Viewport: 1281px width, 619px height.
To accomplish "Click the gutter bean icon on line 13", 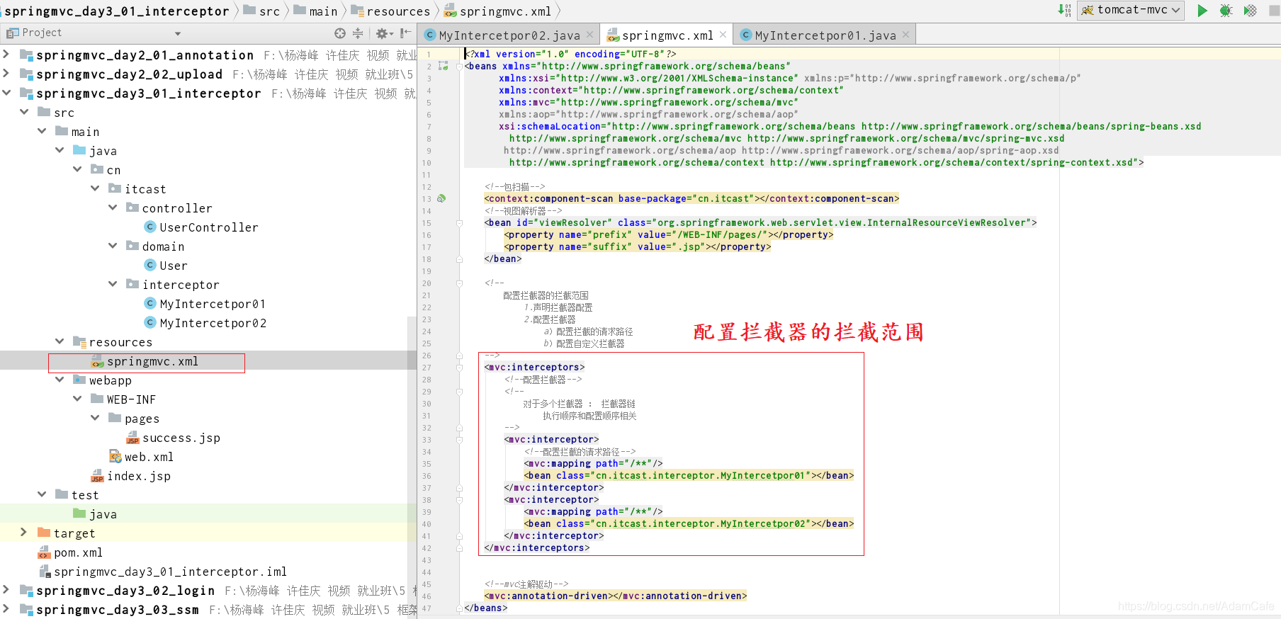I will click(441, 199).
